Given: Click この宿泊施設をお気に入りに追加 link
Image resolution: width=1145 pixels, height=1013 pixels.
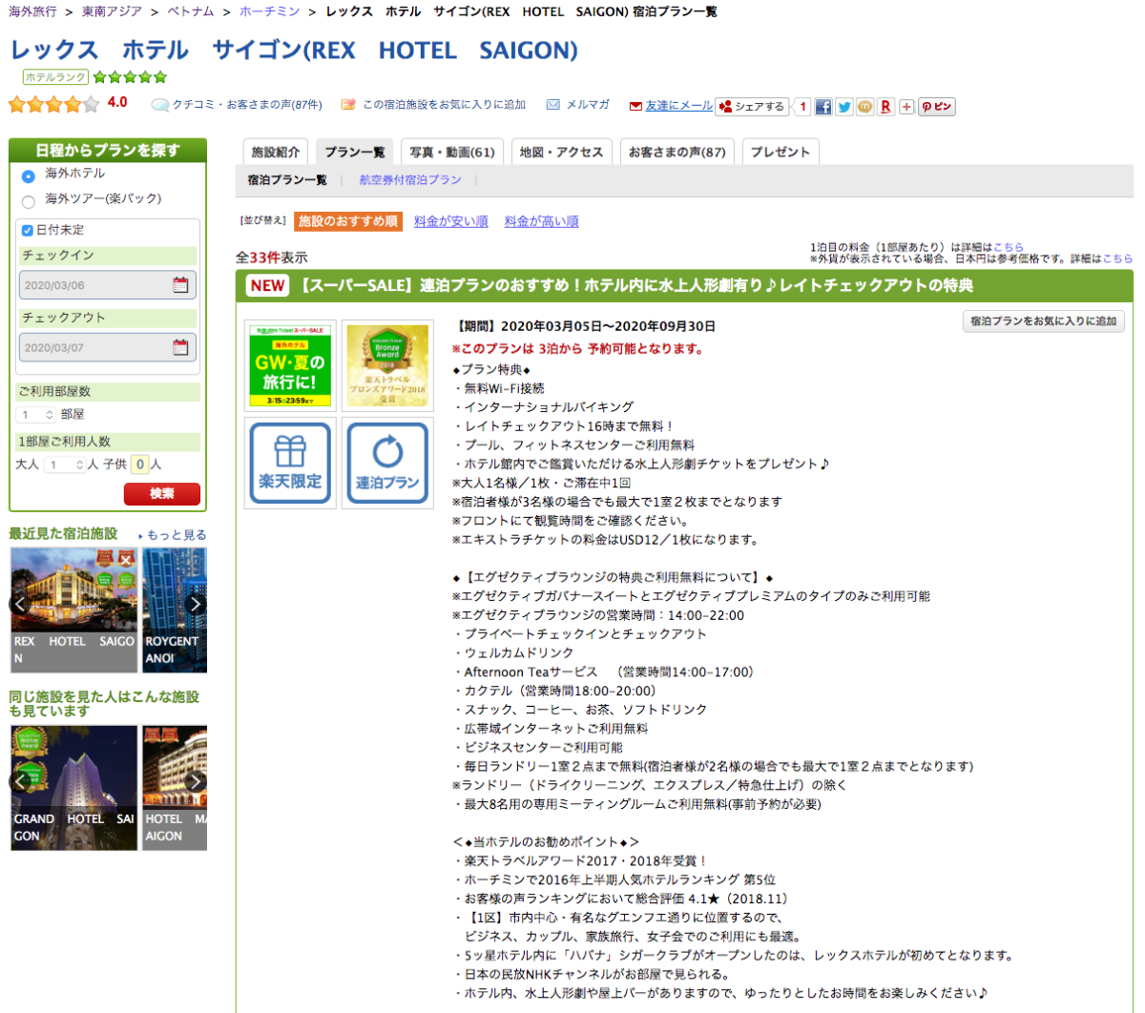Looking at the screenshot, I should [x=445, y=105].
